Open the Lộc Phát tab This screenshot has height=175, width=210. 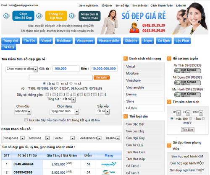click(182, 41)
